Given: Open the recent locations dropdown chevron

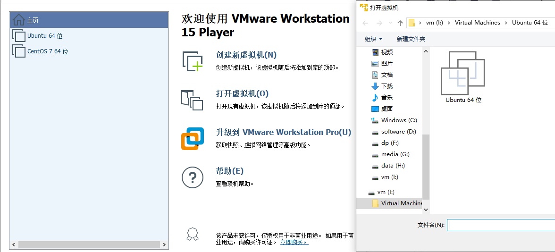Looking at the screenshot, I should pos(390,23).
